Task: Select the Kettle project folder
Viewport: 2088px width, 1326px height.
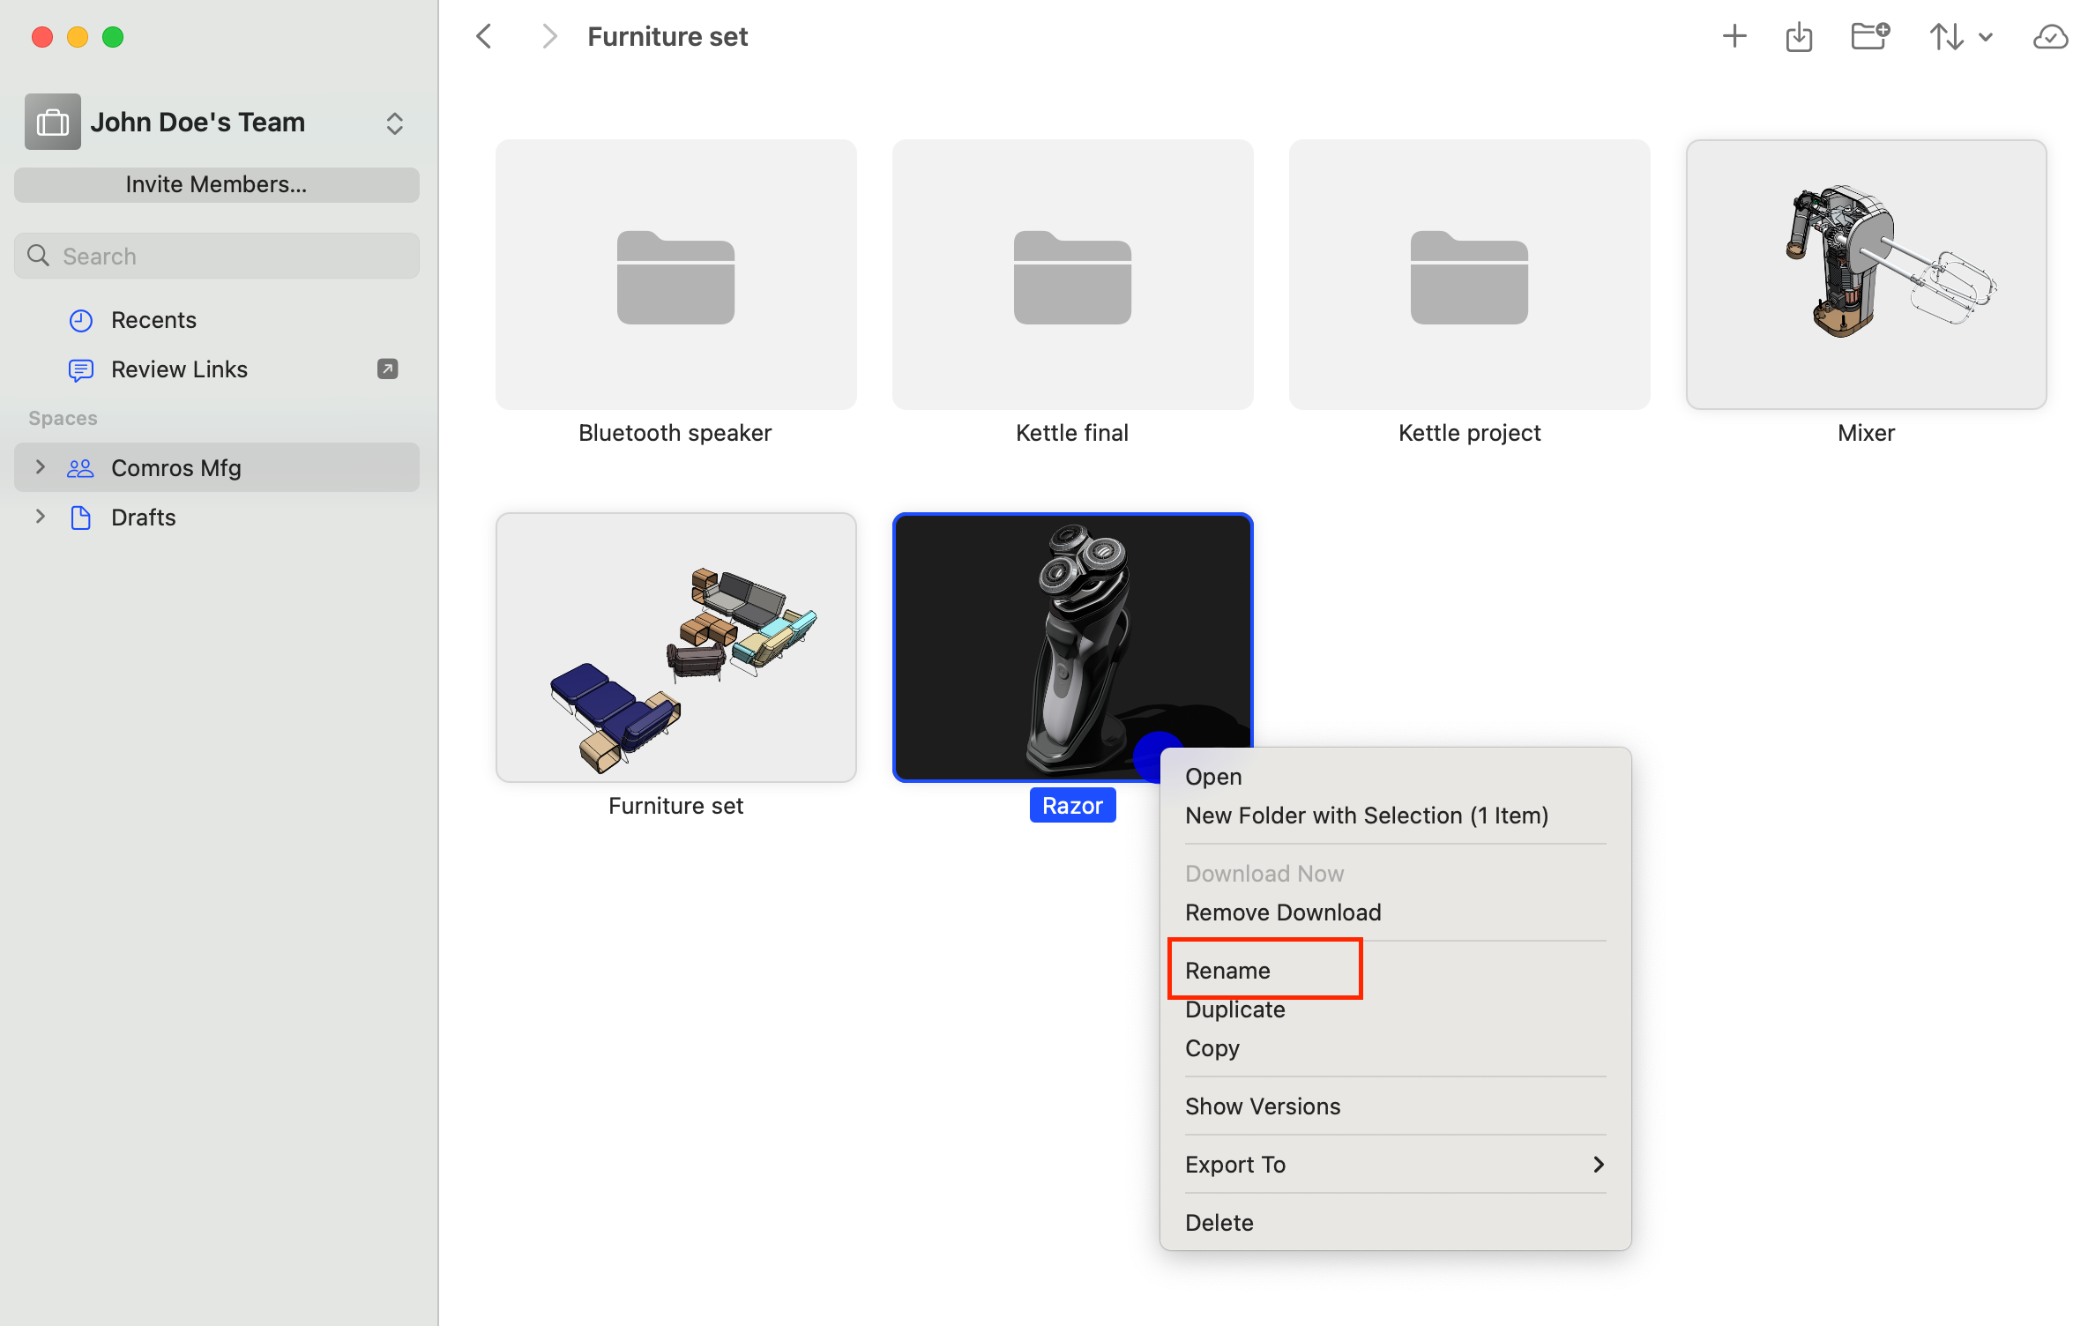Action: click(1469, 274)
